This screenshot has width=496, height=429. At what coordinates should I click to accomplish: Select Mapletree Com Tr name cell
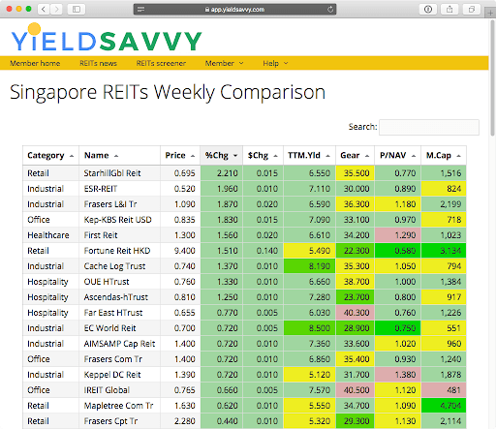119,406
